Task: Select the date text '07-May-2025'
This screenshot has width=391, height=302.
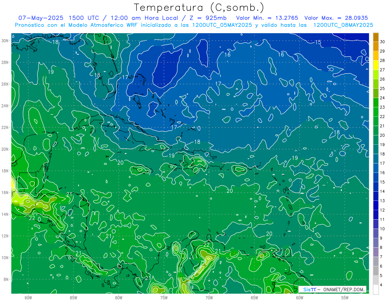Action: click(x=40, y=18)
